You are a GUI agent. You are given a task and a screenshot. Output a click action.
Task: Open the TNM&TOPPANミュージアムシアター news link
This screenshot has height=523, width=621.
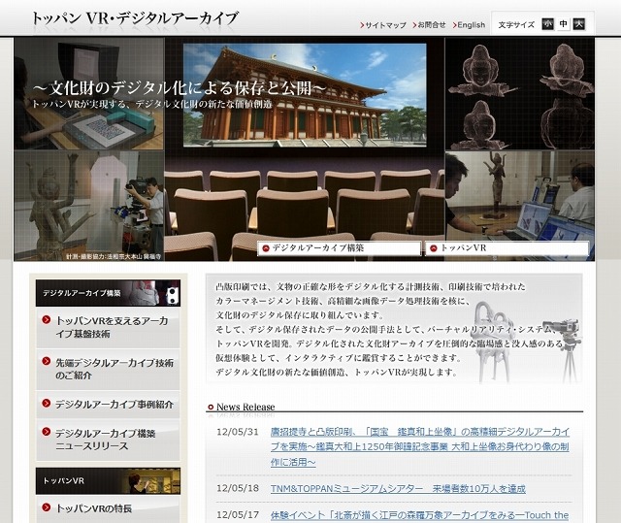pyautogui.click(x=398, y=489)
